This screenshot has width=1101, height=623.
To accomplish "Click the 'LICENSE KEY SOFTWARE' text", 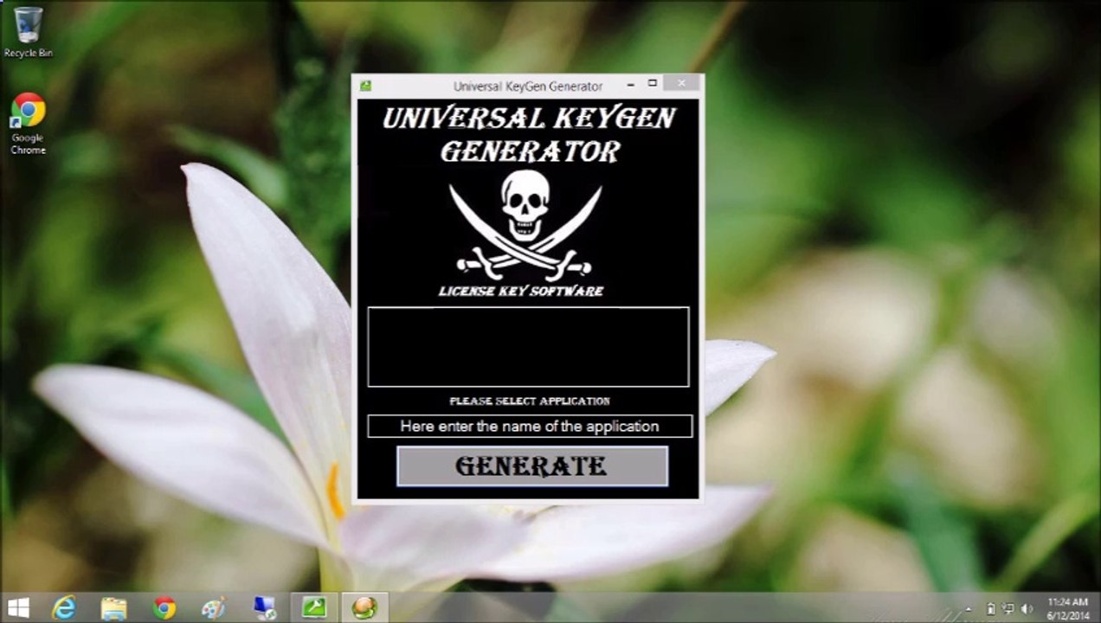I will pos(521,291).
